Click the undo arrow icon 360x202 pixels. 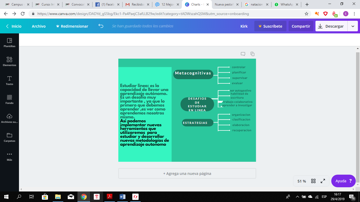tap(101, 26)
